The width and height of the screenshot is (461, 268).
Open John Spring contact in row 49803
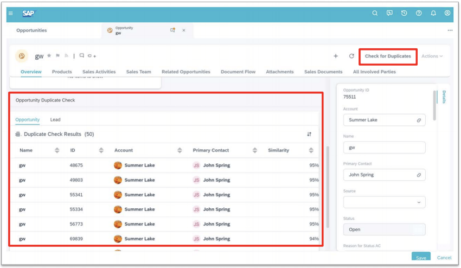(217, 180)
